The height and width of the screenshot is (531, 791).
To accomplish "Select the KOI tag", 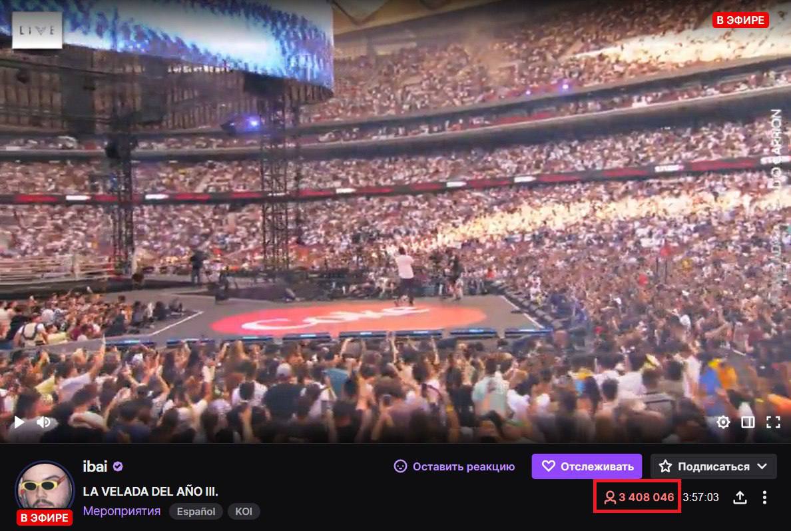I will [244, 511].
